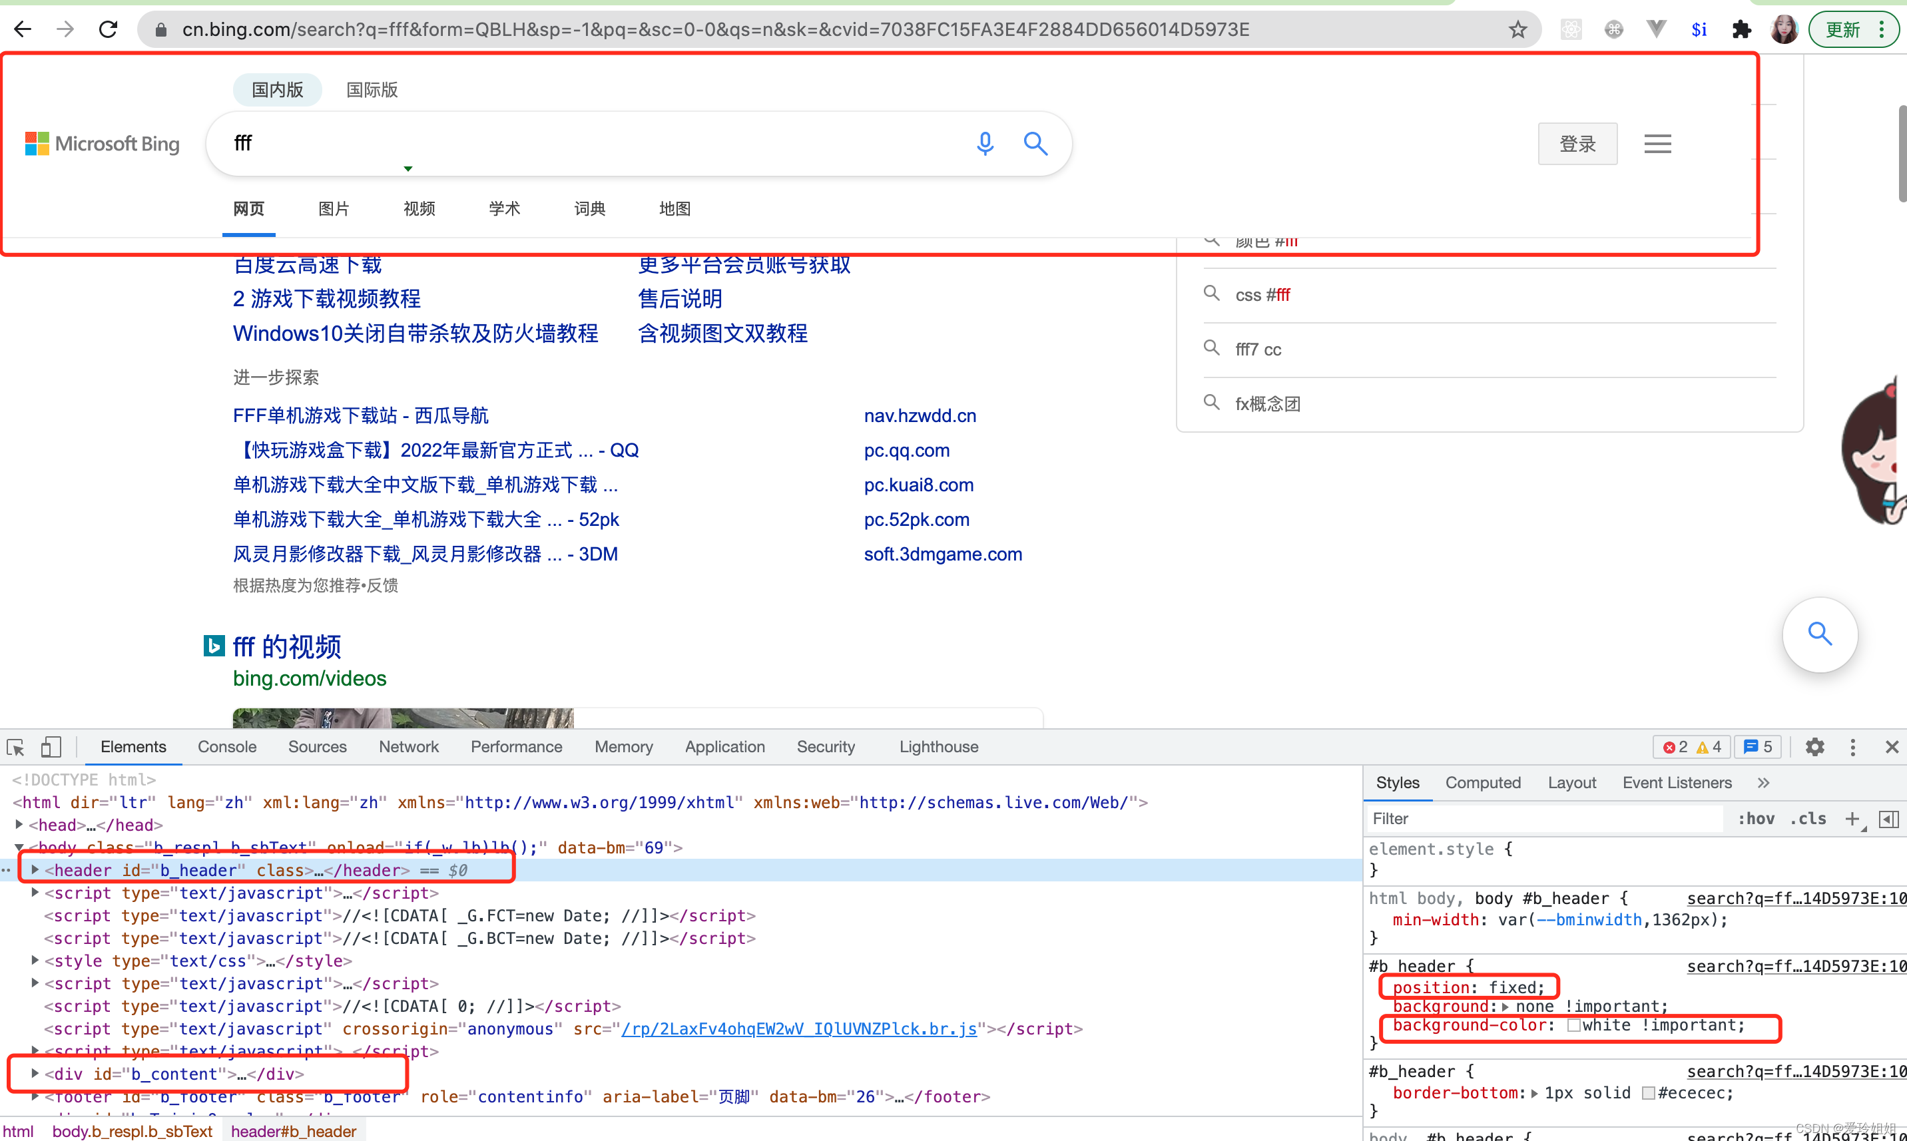Viewport: 1907px width, 1141px height.
Task: Expand the header b_header node
Action: click(35, 869)
